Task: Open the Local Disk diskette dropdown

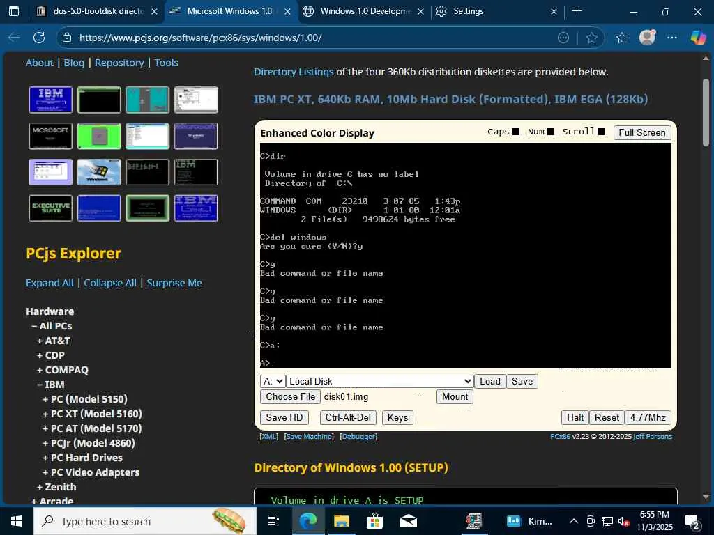Action: 380,381
